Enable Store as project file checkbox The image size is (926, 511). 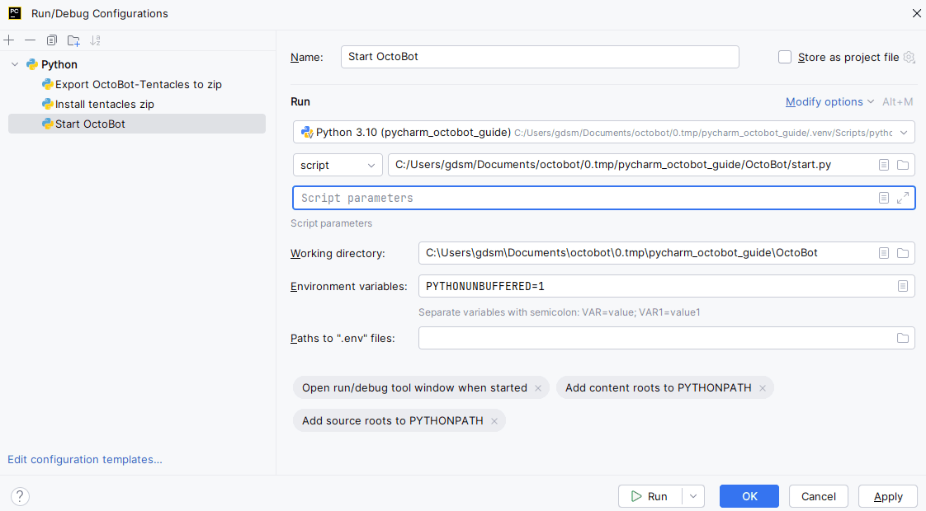pos(785,57)
